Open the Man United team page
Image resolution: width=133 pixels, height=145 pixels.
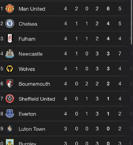32,9
